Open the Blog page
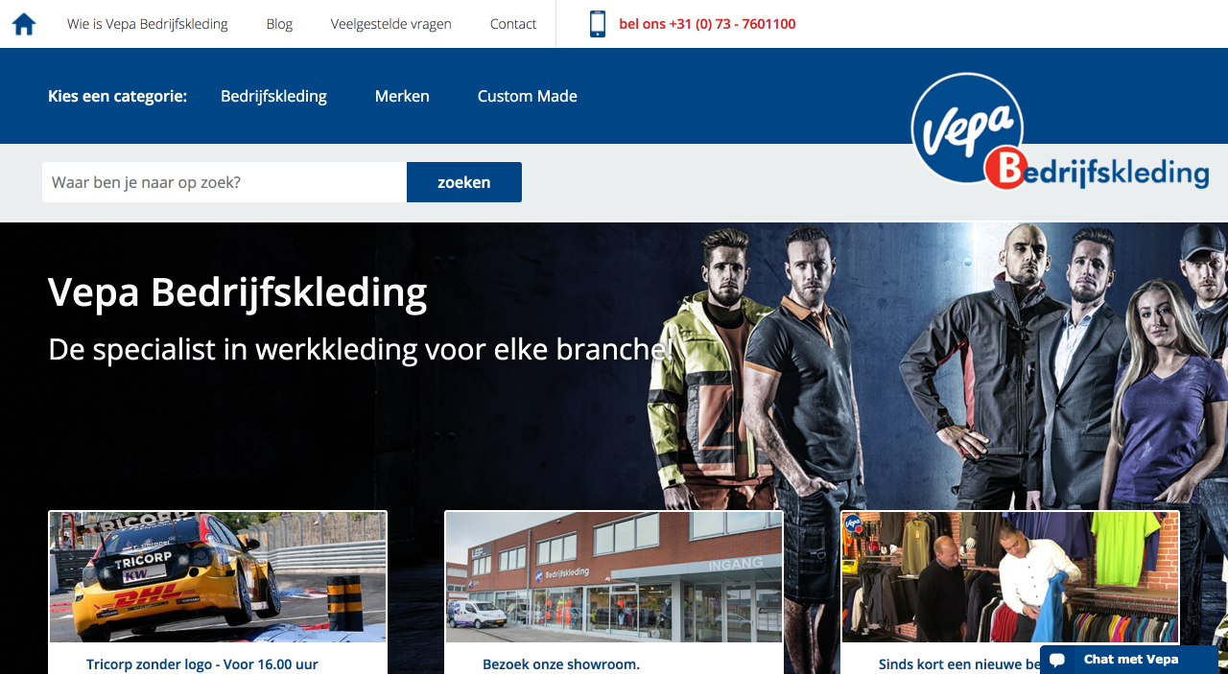Image resolution: width=1228 pixels, height=674 pixels. (x=279, y=24)
